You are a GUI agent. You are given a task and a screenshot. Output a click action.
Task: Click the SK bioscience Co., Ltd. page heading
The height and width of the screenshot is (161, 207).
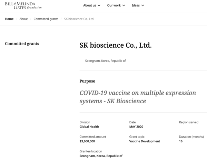(115, 46)
